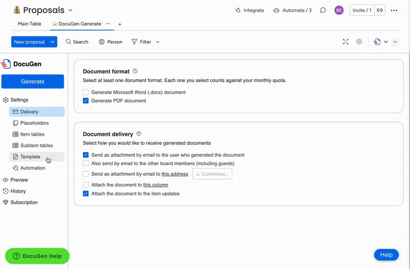410x269 pixels.
Task: Open the Subitem tables settings item
Action: (37, 146)
